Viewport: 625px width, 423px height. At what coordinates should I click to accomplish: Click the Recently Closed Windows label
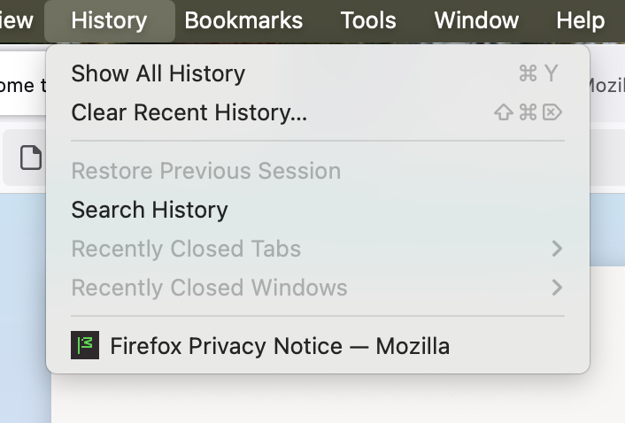209,288
